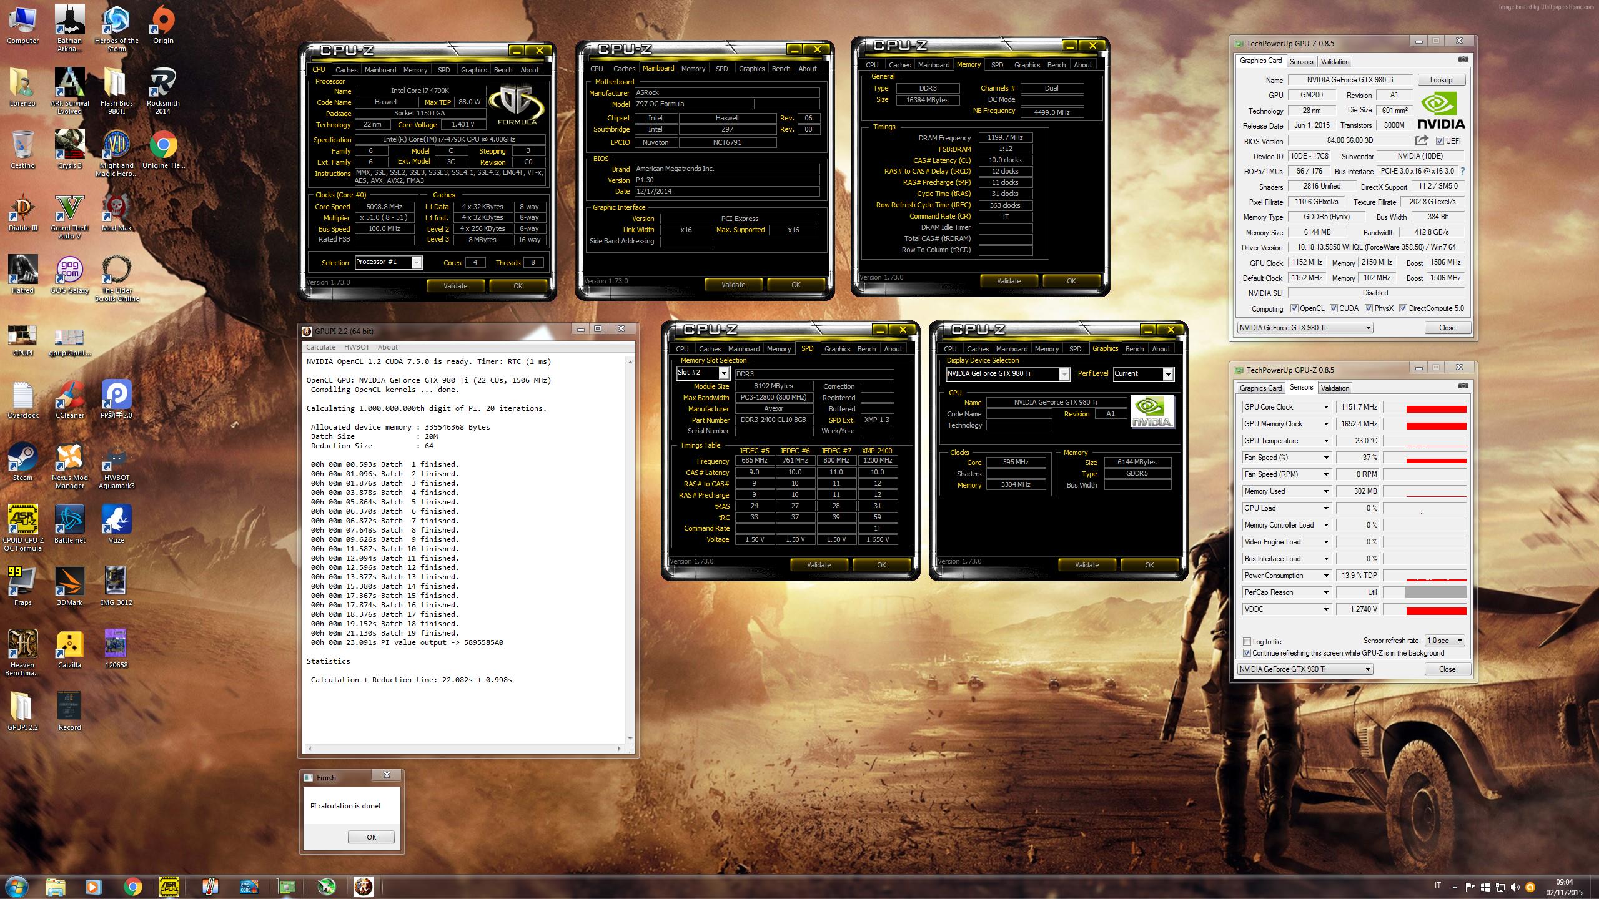Switch to Sensors tab in upper GPU-Z window
The height and width of the screenshot is (899, 1599).
coord(1301,62)
